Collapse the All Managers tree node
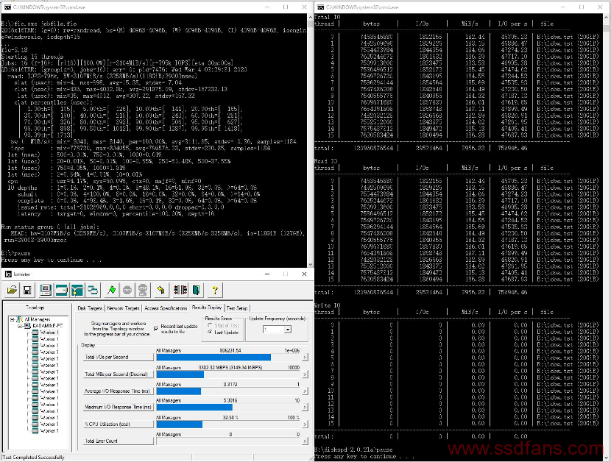This screenshot has width=611, height=462. pos(12,319)
